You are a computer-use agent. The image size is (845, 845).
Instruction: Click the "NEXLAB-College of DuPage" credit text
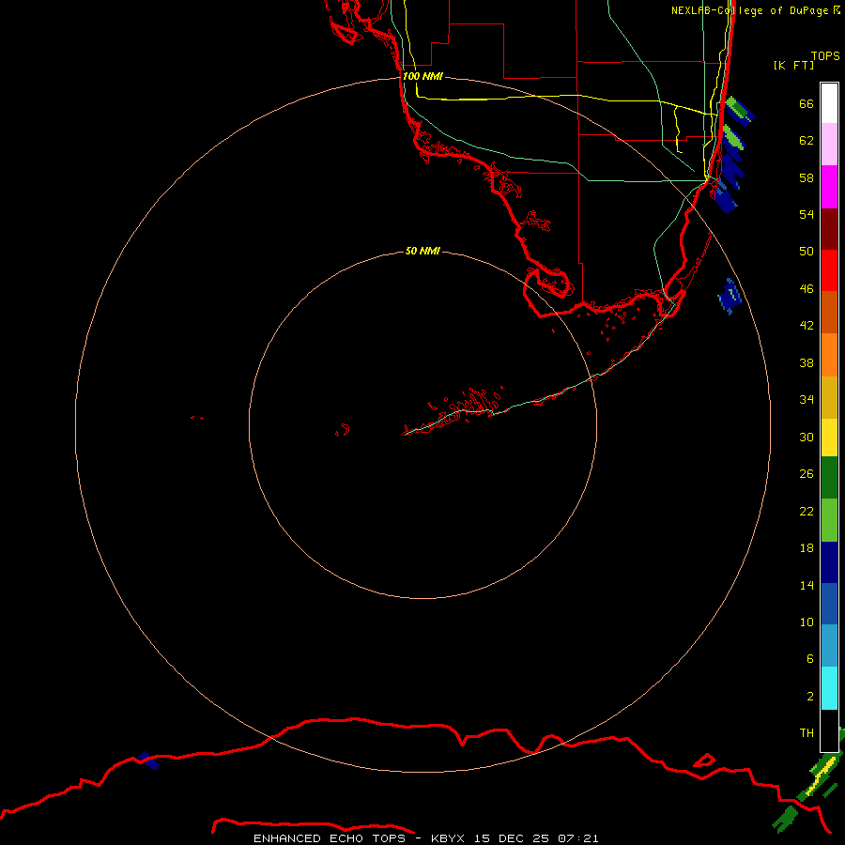coord(751,10)
